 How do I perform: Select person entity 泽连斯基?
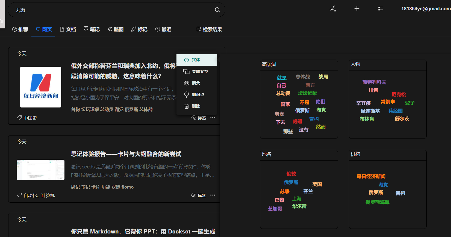pyautogui.click(x=370, y=111)
